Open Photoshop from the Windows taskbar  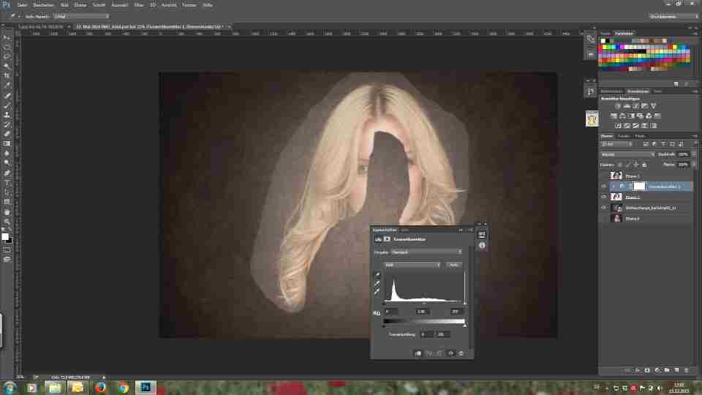pos(146,387)
